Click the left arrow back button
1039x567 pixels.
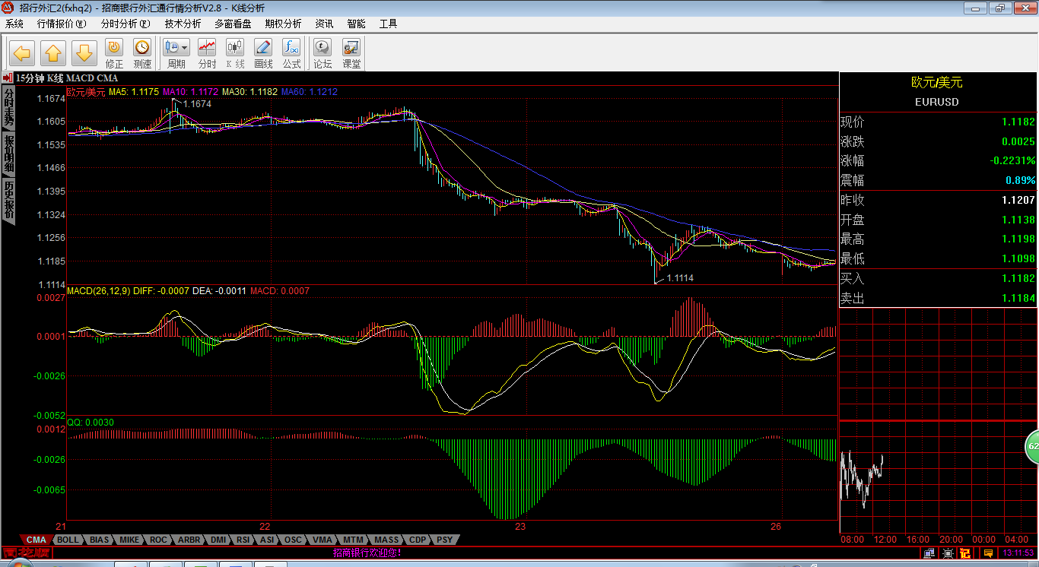[22, 53]
